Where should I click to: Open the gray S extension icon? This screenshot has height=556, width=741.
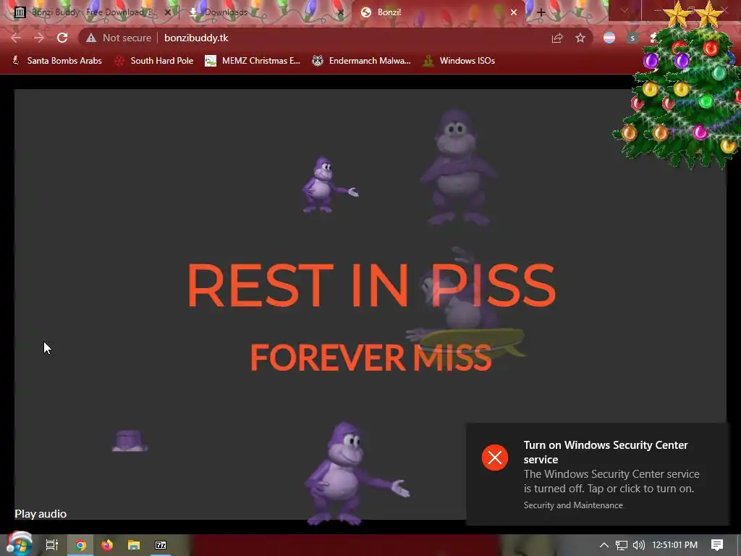[632, 38]
